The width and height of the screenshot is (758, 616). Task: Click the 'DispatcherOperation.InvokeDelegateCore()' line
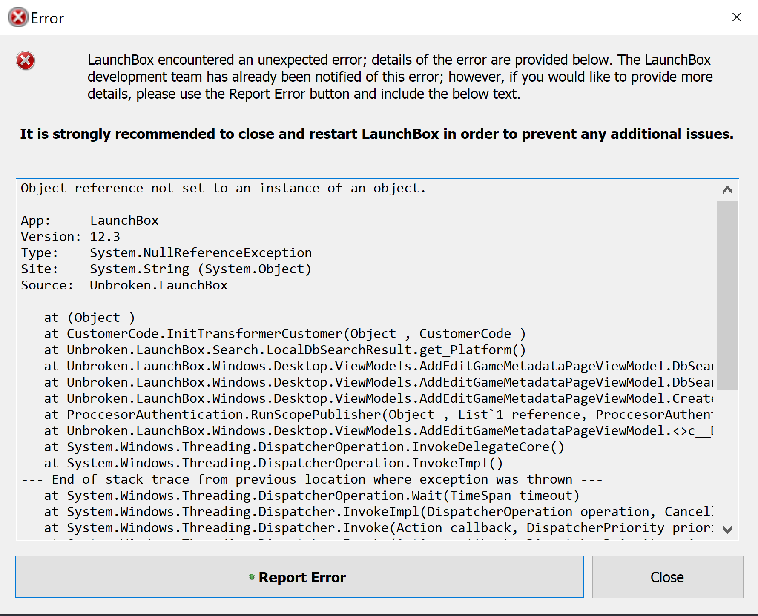coord(304,447)
